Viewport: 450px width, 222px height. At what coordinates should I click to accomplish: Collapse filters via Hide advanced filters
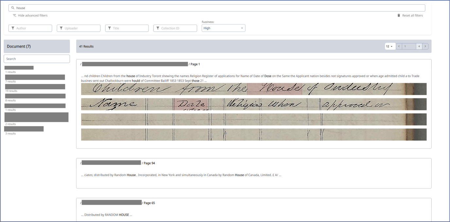32,15
